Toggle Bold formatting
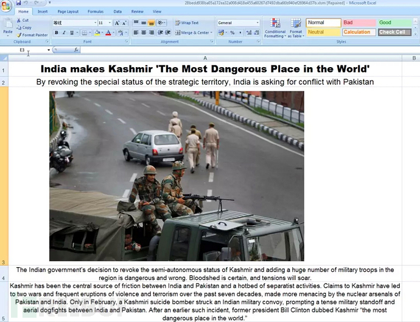Viewport: 420px width, 322px height. pos(57,33)
